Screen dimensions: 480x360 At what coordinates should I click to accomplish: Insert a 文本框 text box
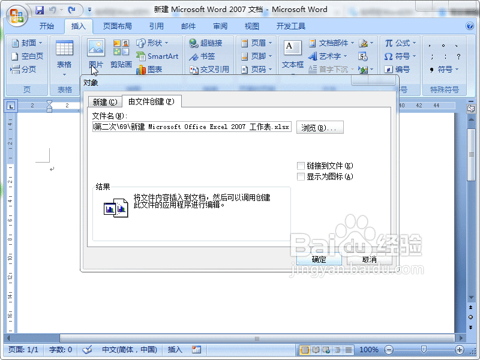coord(292,53)
